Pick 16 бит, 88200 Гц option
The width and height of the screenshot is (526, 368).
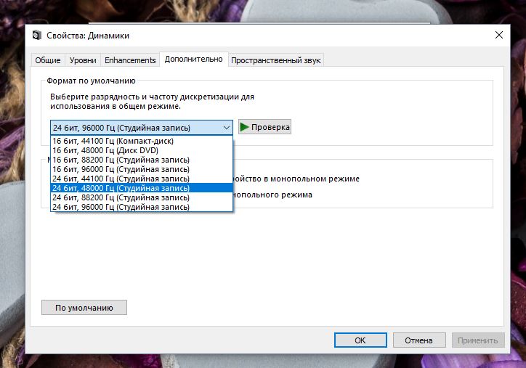121,160
